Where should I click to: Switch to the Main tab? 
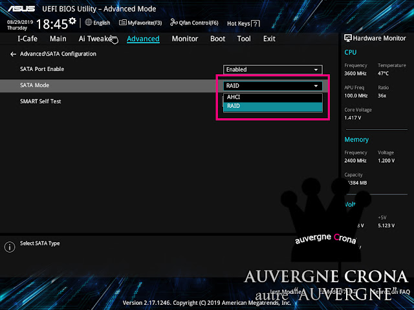click(58, 39)
